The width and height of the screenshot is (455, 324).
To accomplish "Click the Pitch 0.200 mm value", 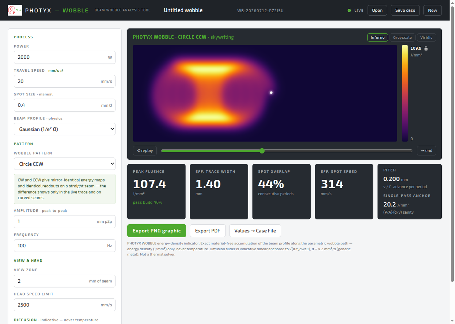I will coord(396,179).
